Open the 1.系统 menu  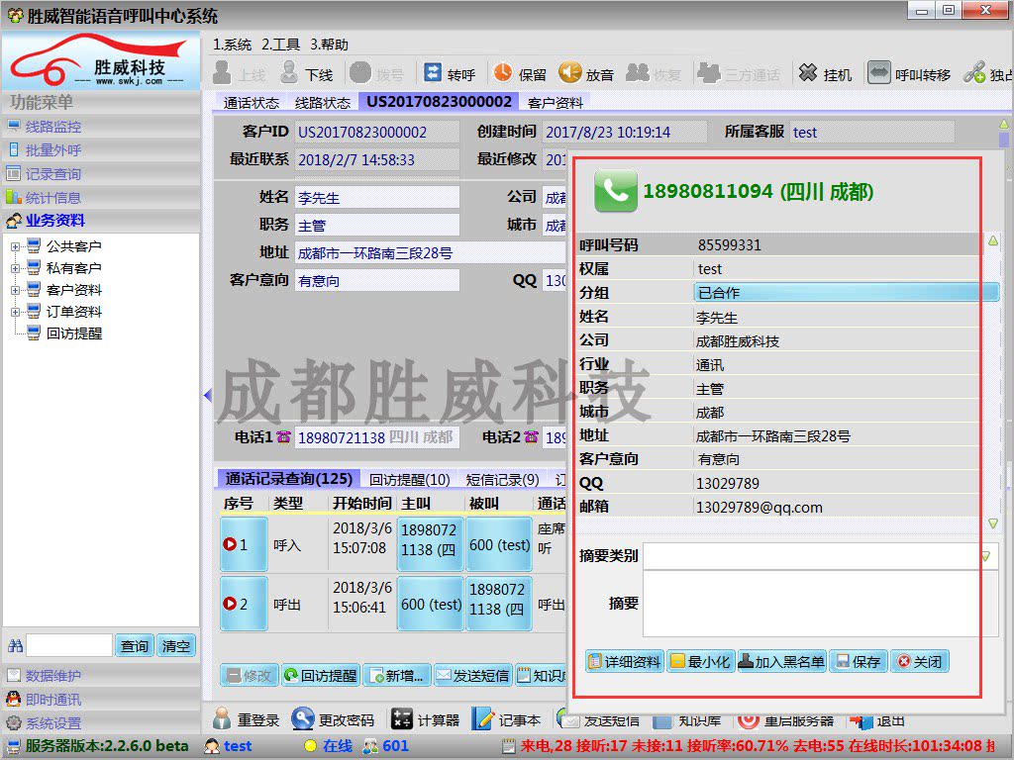[x=232, y=45]
